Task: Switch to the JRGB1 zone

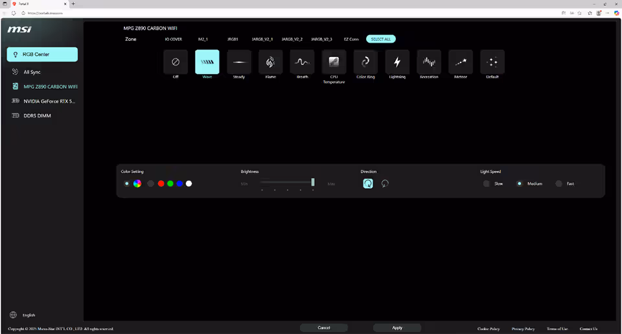Action: pyautogui.click(x=234, y=39)
